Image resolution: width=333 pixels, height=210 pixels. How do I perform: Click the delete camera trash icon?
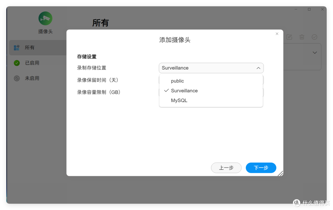[302, 37]
